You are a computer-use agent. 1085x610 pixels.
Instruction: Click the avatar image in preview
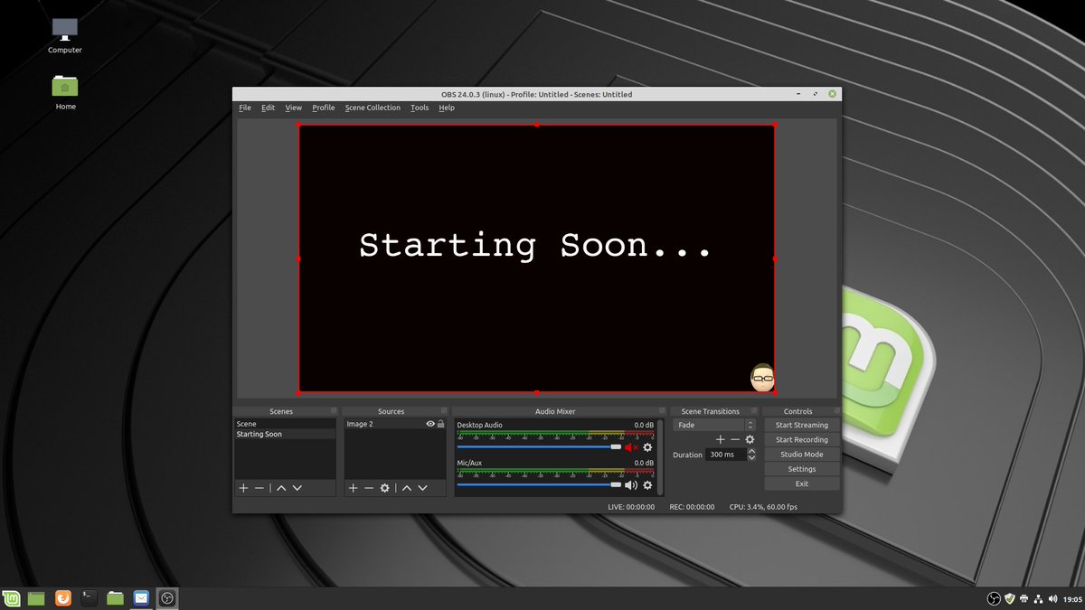[x=763, y=378]
